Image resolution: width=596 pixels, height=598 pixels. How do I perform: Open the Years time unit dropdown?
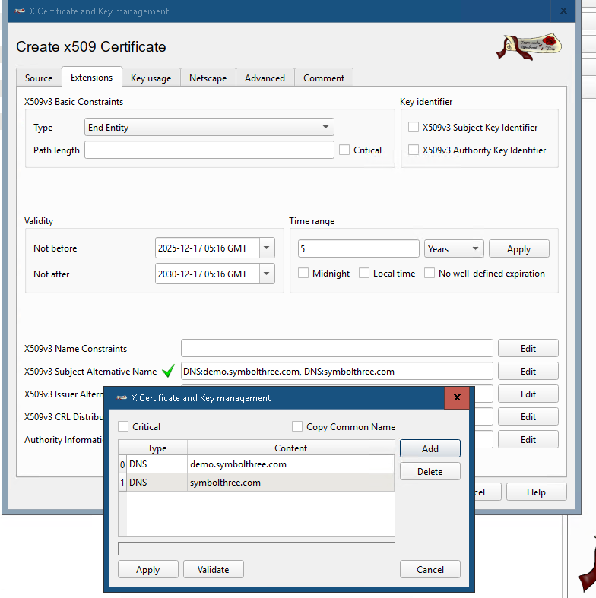coord(454,248)
